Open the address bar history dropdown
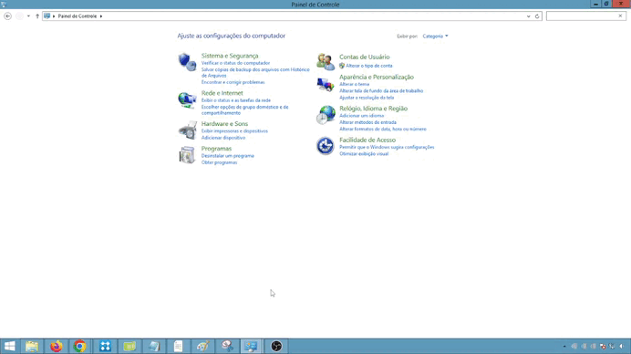The height and width of the screenshot is (354, 631). coord(528,16)
